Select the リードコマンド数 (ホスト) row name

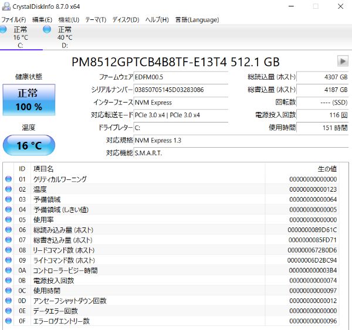coord(64,250)
